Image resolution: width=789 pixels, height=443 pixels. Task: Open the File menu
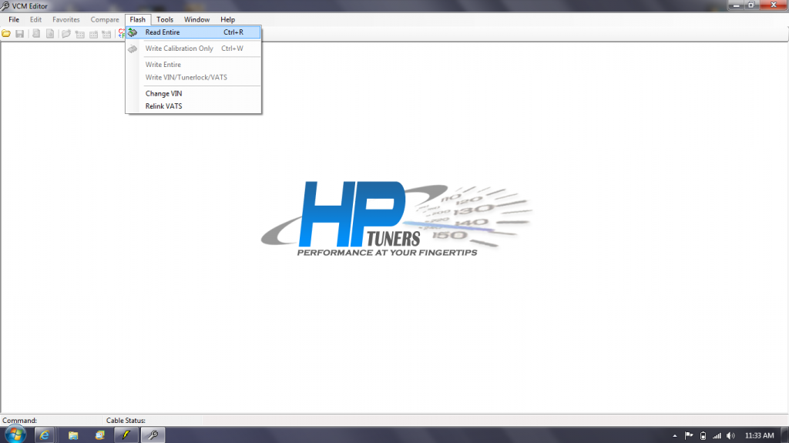point(14,19)
